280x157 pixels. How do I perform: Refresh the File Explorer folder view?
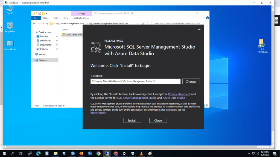pyautogui.click(x=143, y=23)
